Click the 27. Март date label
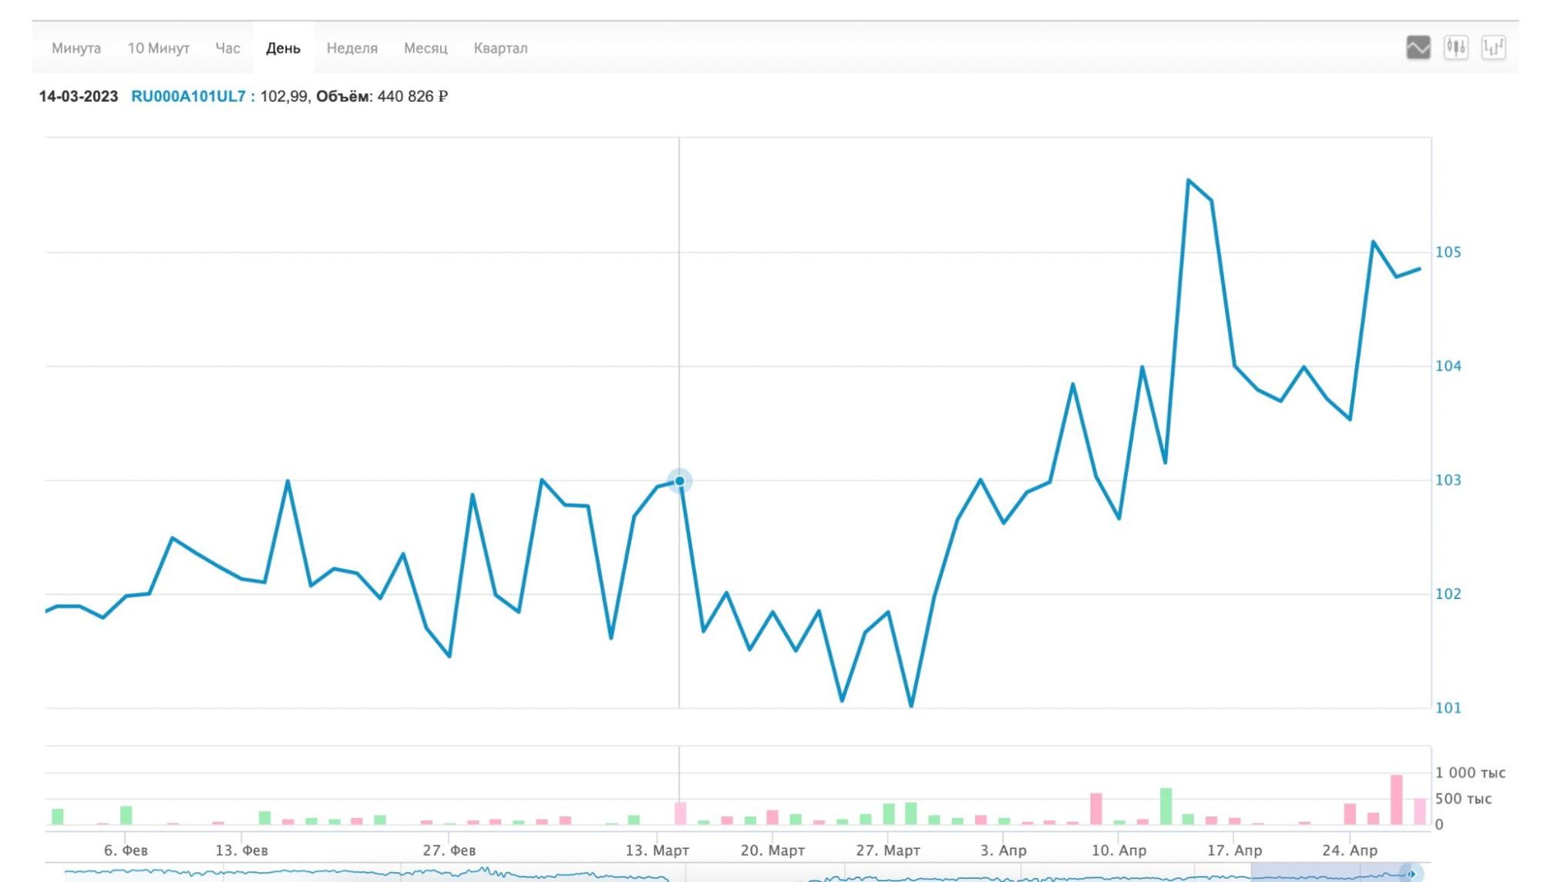 tap(887, 850)
